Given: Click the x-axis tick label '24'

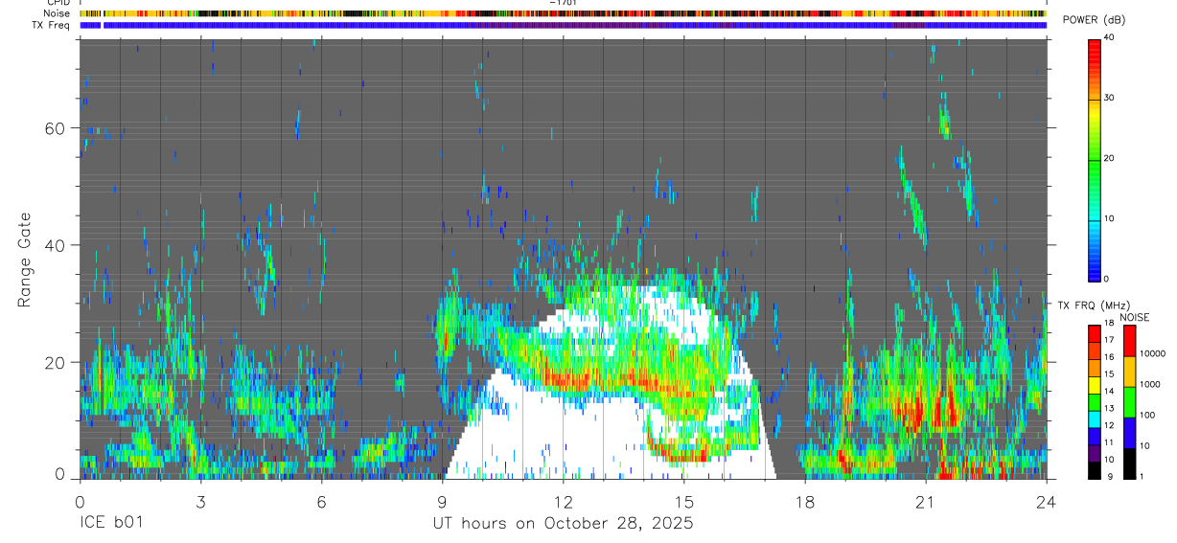Looking at the screenshot, I should coord(1046,501).
